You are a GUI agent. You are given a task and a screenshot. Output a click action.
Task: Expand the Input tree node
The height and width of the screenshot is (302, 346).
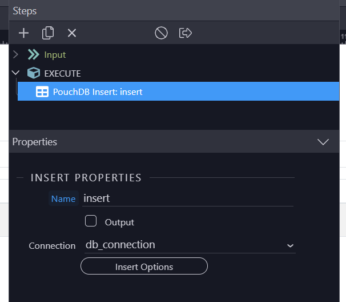click(15, 54)
